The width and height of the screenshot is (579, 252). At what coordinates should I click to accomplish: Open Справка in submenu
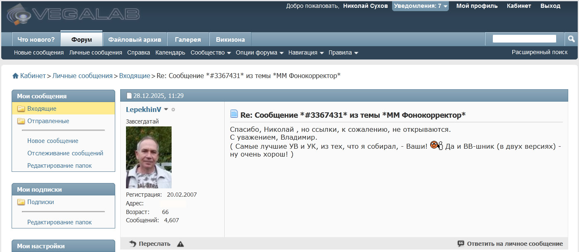point(139,52)
